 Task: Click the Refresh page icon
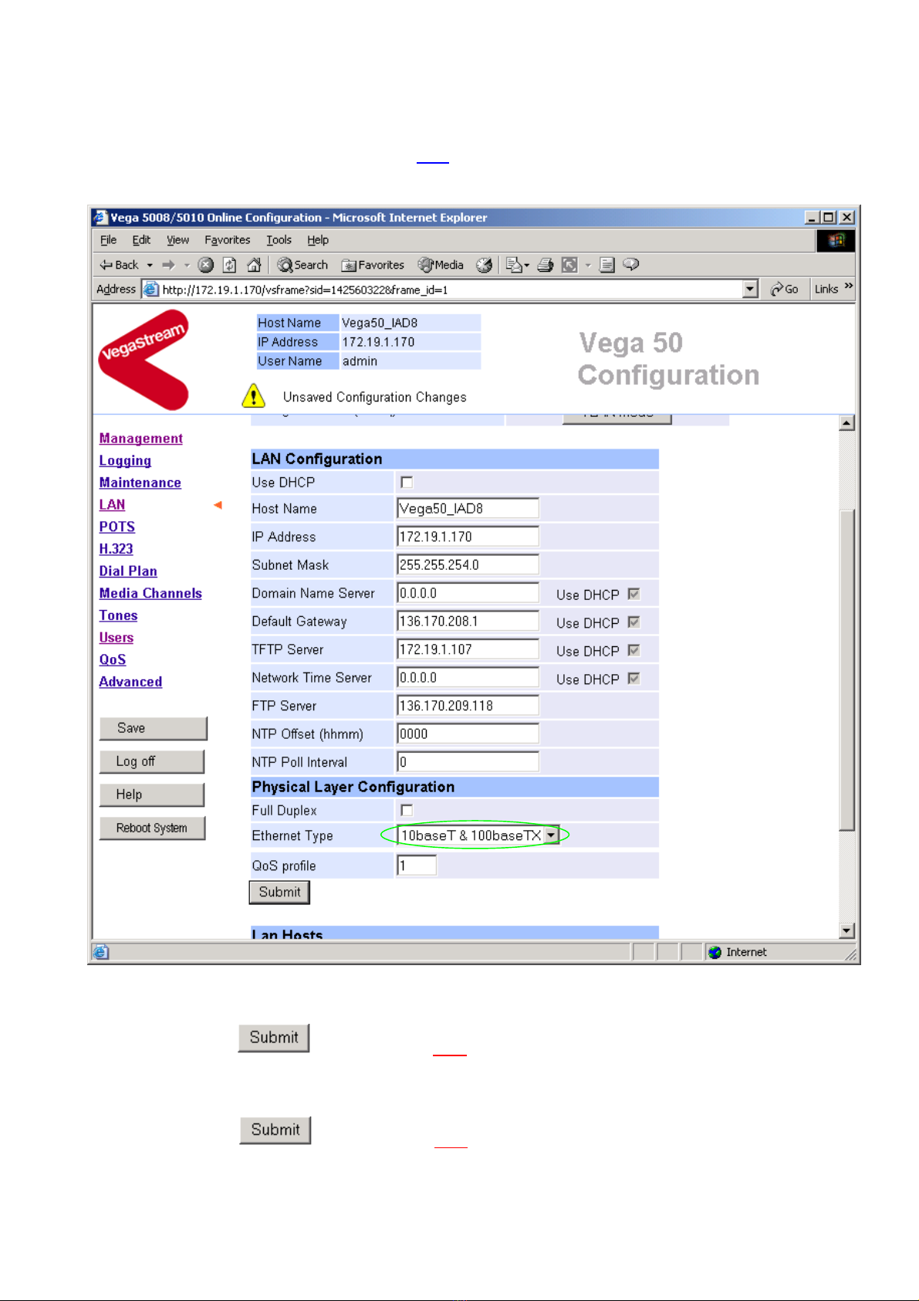[x=230, y=265]
